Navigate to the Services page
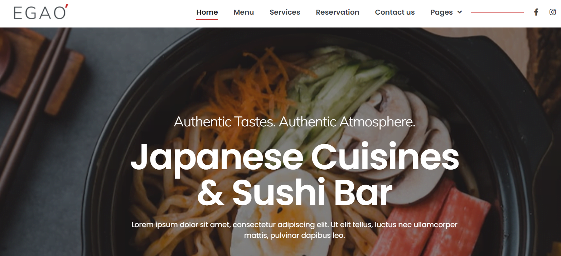Image resolution: width=561 pixels, height=256 pixels. pyautogui.click(x=285, y=12)
